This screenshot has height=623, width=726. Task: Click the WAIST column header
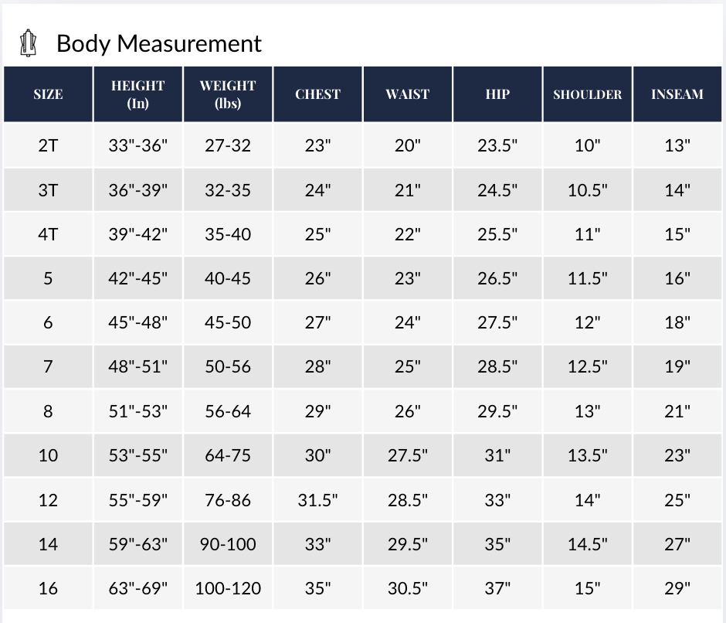[x=408, y=94]
